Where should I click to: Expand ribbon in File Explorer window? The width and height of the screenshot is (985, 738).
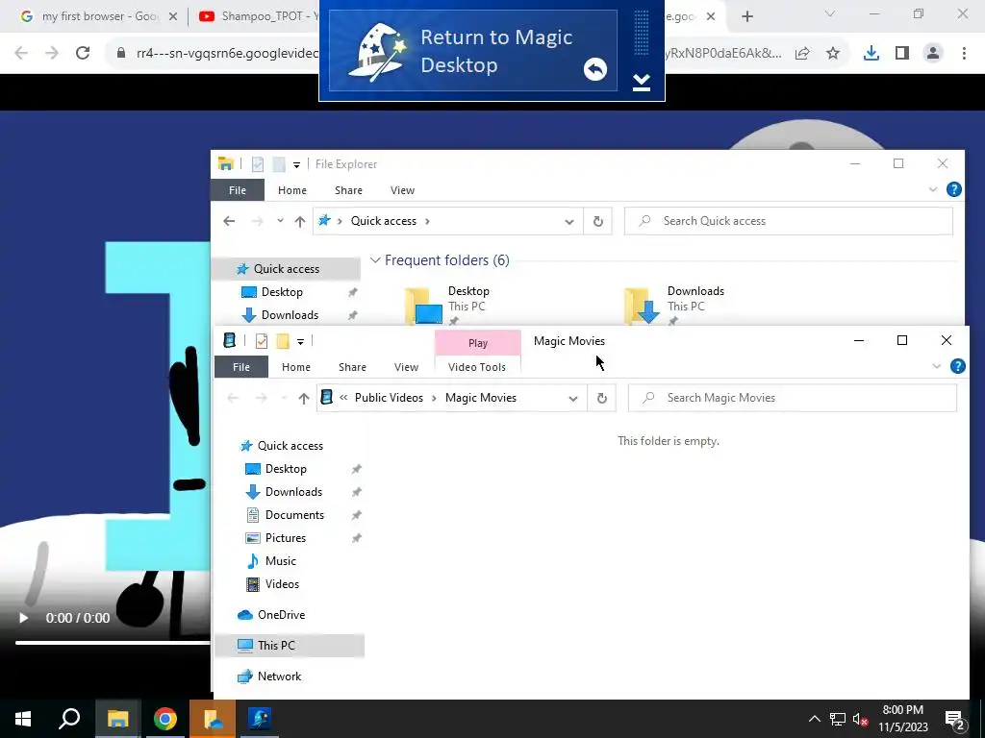click(x=933, y=189)
